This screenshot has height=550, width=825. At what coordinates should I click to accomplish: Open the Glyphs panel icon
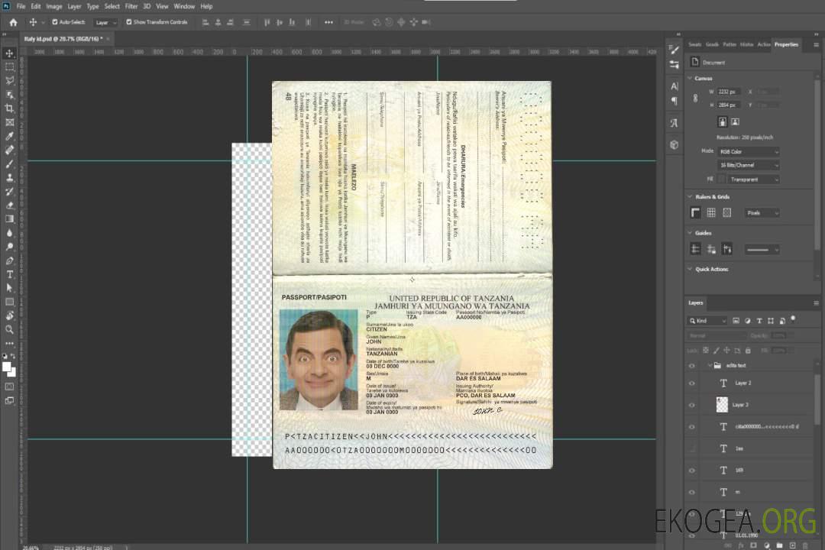point(674,123)
